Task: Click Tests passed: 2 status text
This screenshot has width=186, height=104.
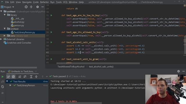Action: (60, 76)
